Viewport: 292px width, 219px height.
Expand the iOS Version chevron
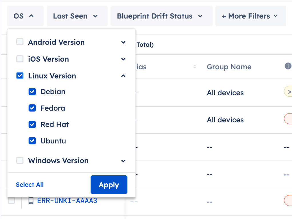(123, 59)
